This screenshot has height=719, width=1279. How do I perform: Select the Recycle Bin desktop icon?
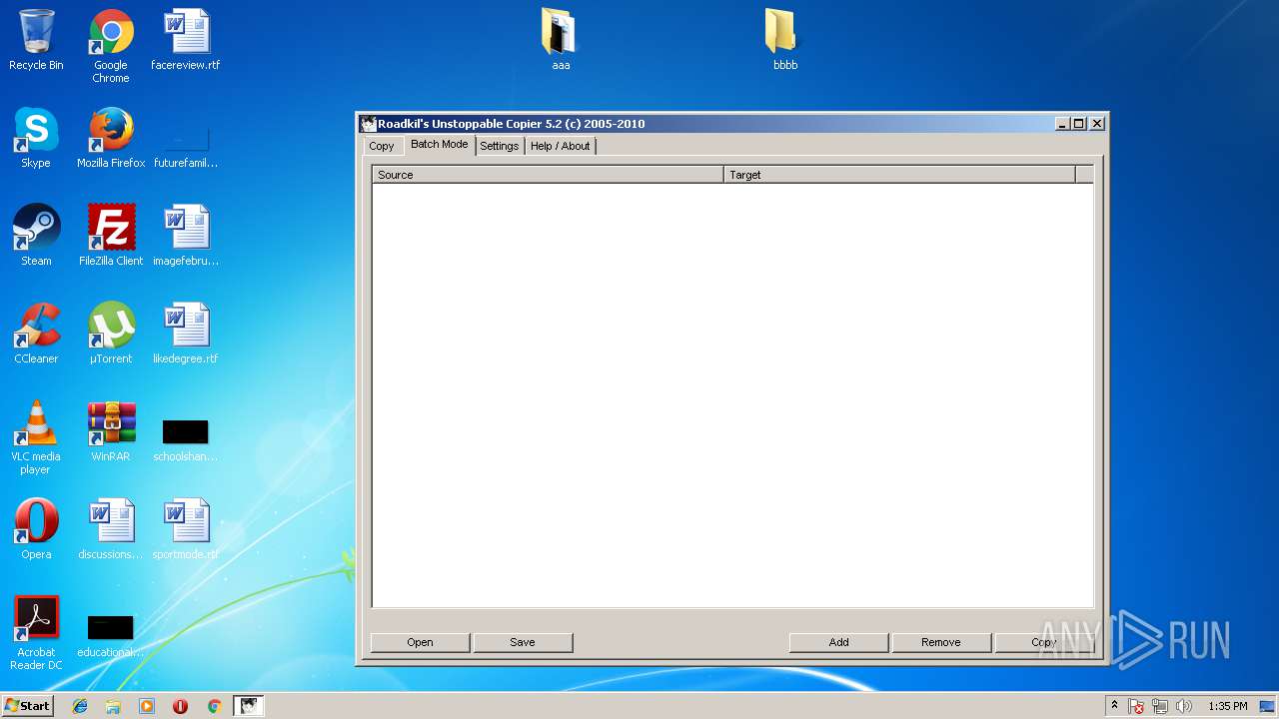[x=36, y=40]
